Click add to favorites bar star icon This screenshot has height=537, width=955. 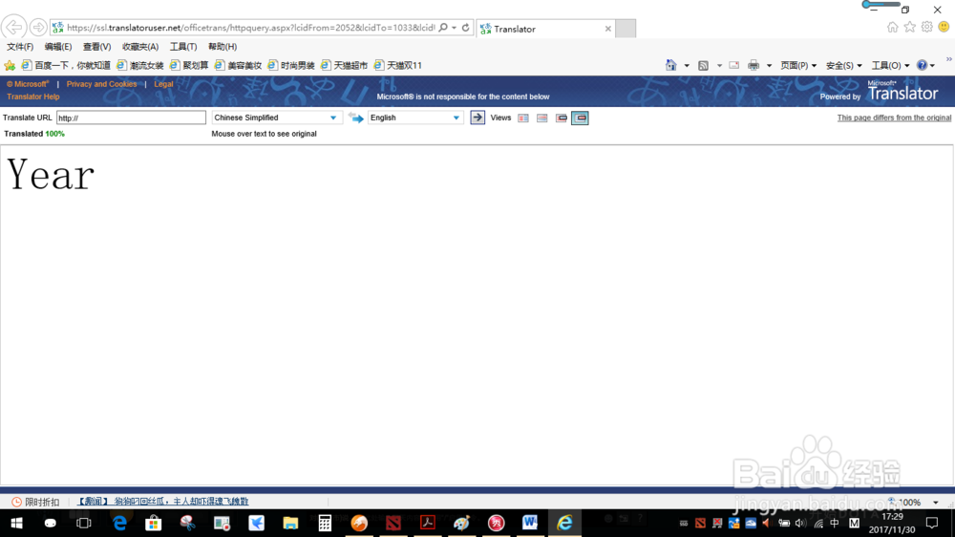pos(10,65)
